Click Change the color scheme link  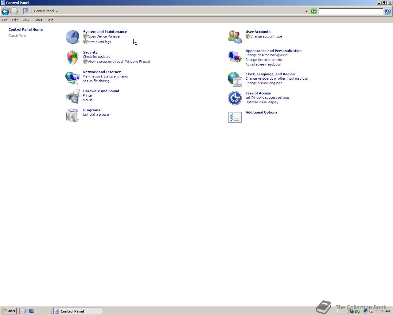coord(264,60)
